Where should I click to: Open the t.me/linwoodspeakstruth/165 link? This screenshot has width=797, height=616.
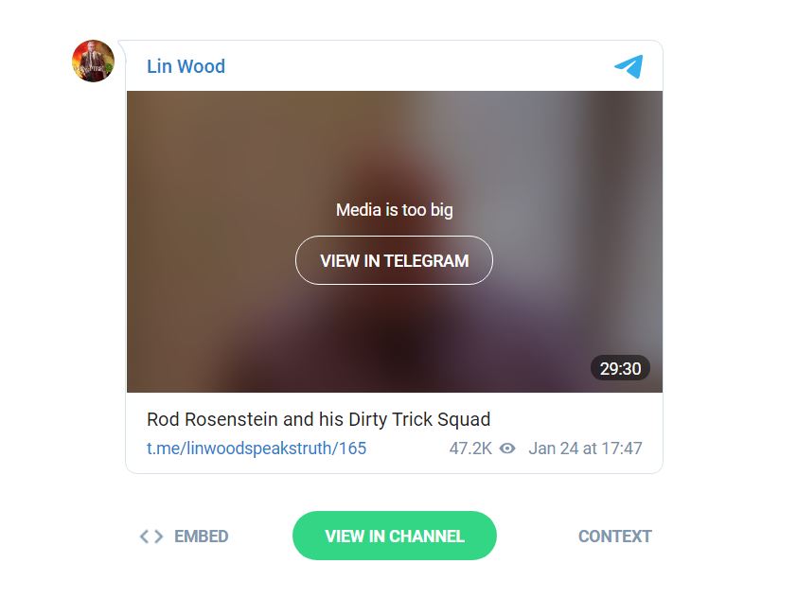pos(257,449)
